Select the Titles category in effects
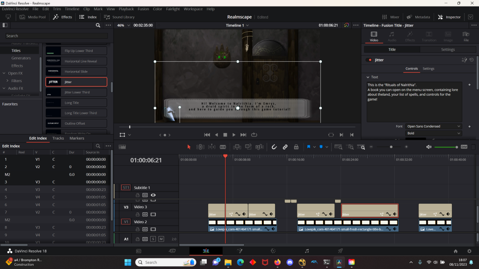 (16, 50)
